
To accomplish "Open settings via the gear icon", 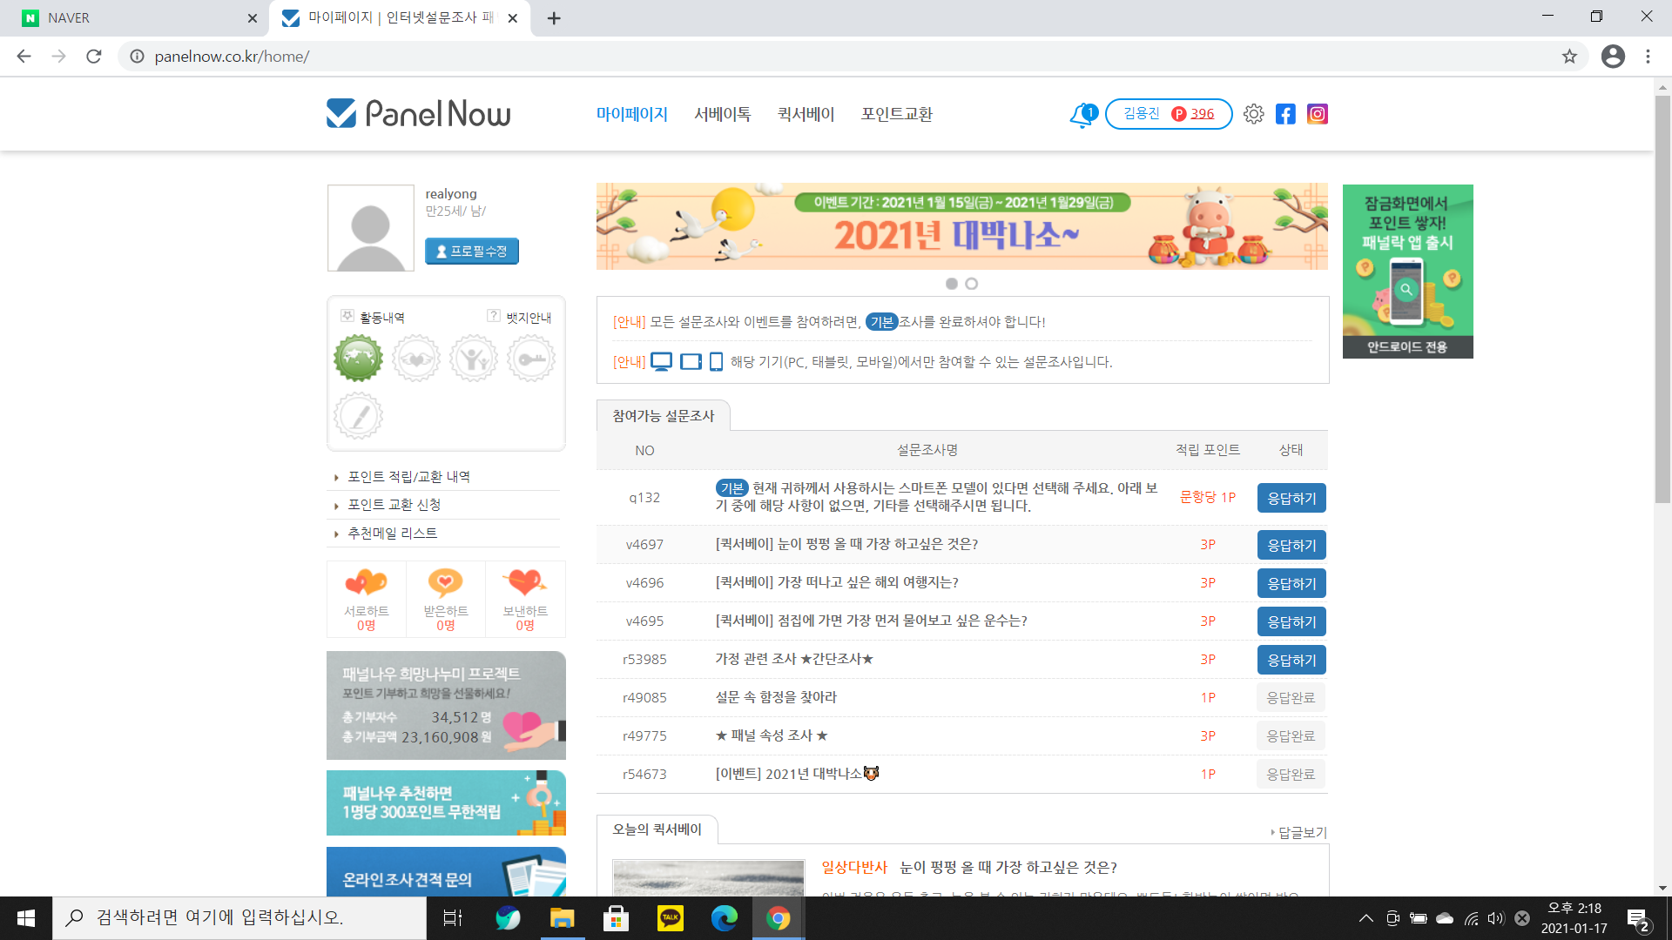I will pos(1253,114).
